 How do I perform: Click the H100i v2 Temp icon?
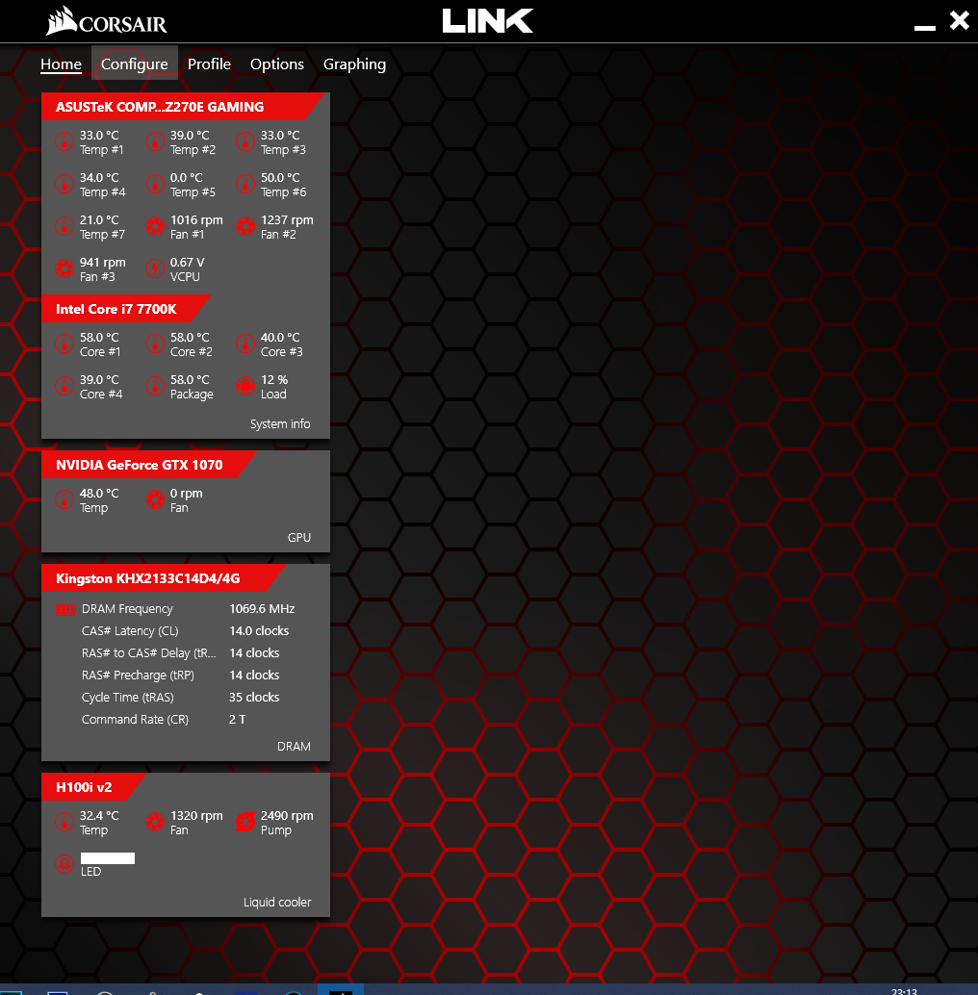point(64,823)
